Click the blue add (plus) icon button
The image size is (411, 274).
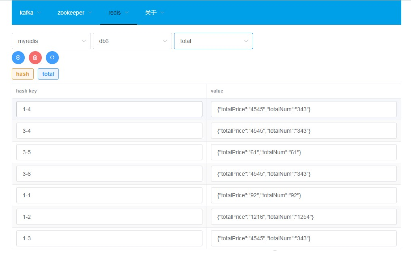18,58
